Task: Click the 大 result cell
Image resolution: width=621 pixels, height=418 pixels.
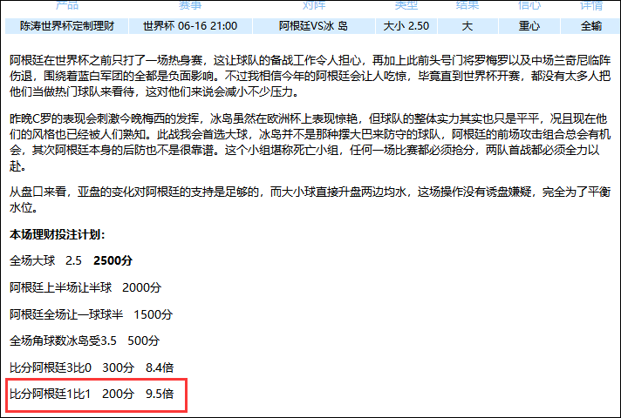Action: [x=467, y=26]
